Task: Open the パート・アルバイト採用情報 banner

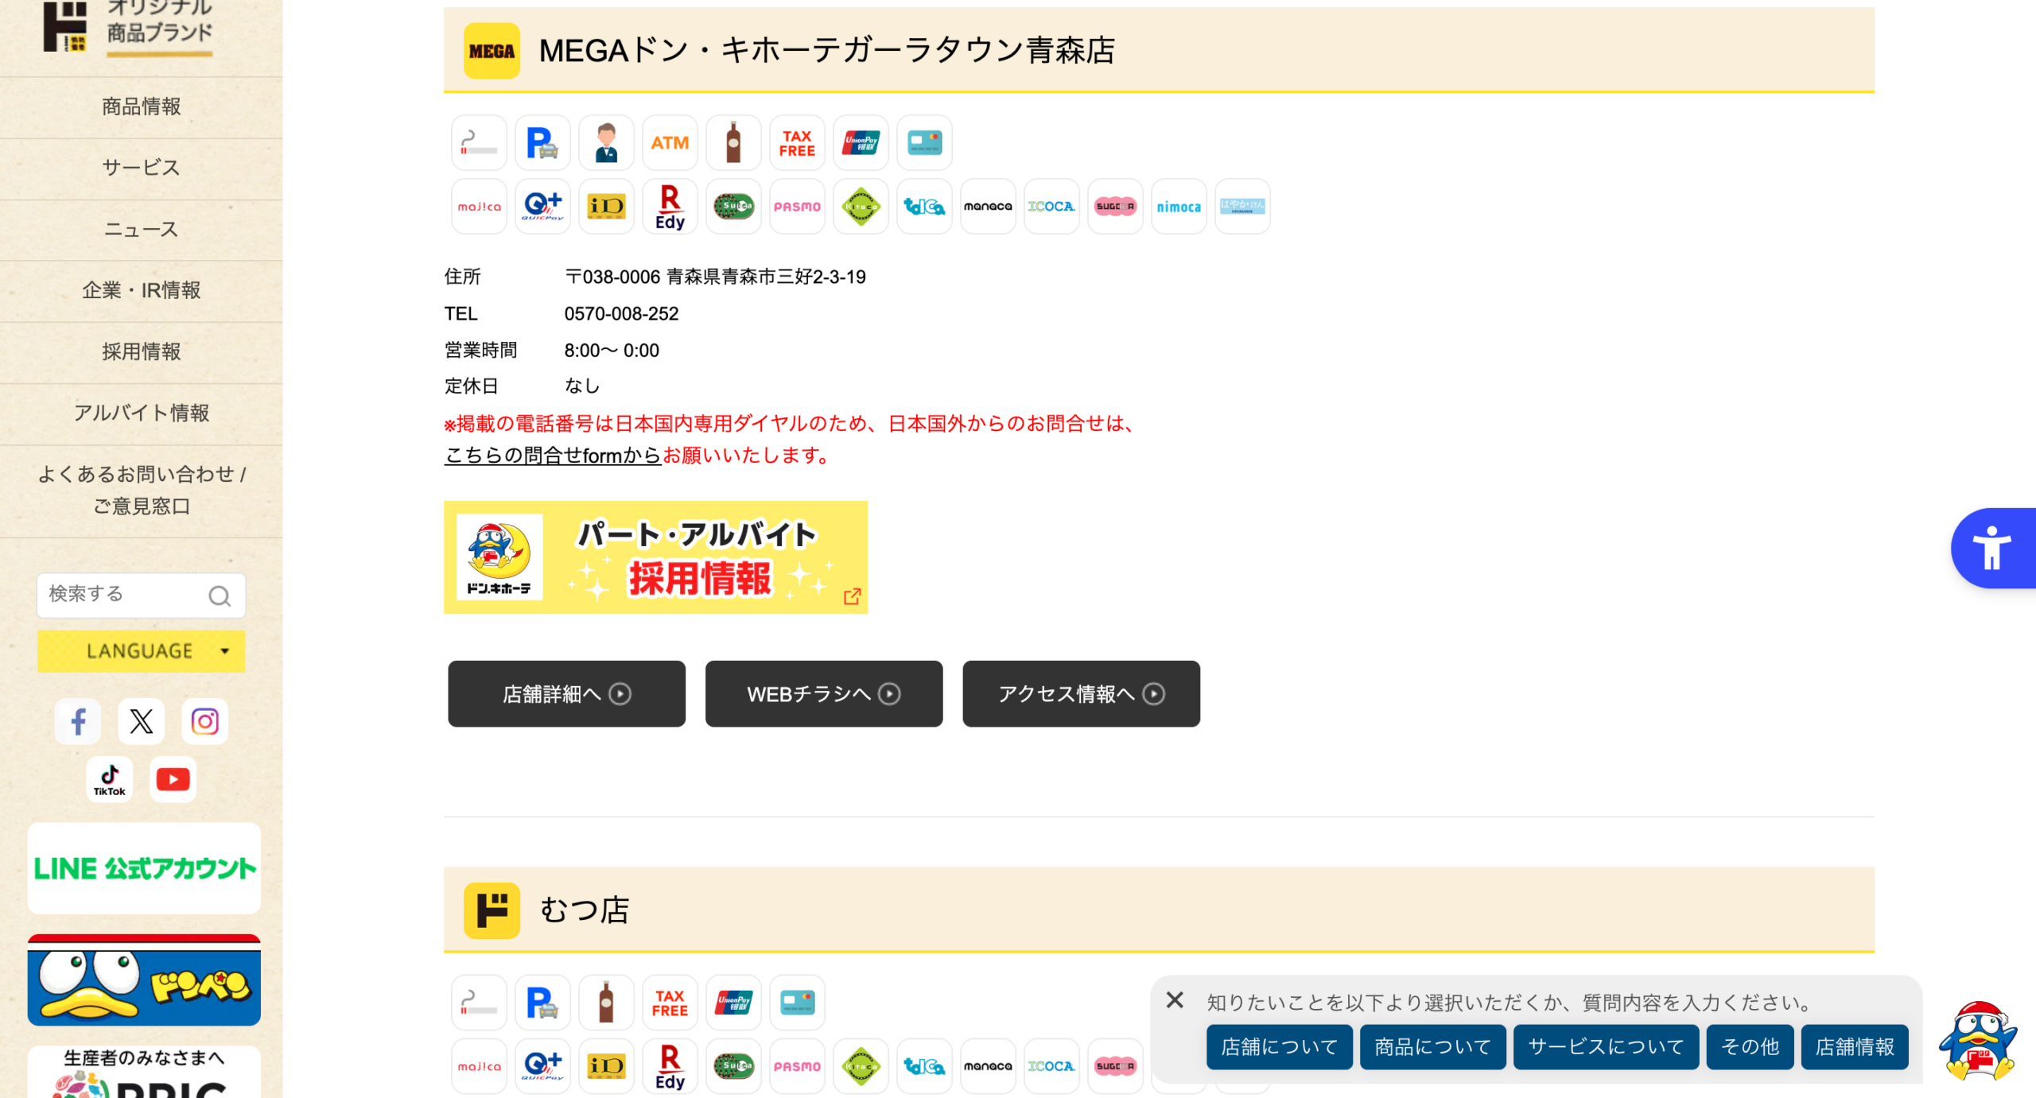Action: [656, 557]
